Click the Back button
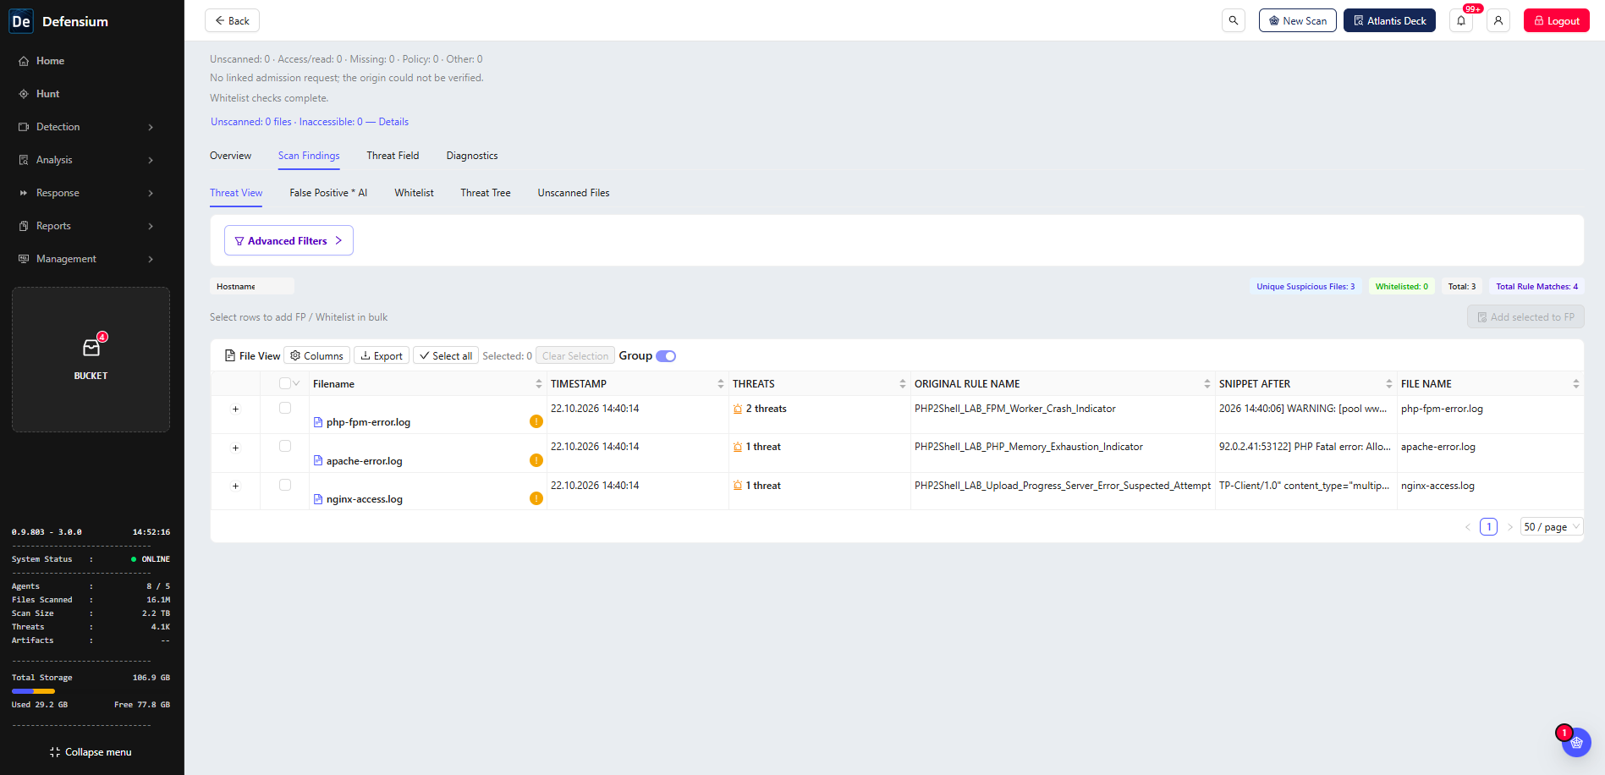1605x775 pixels. 232,20
